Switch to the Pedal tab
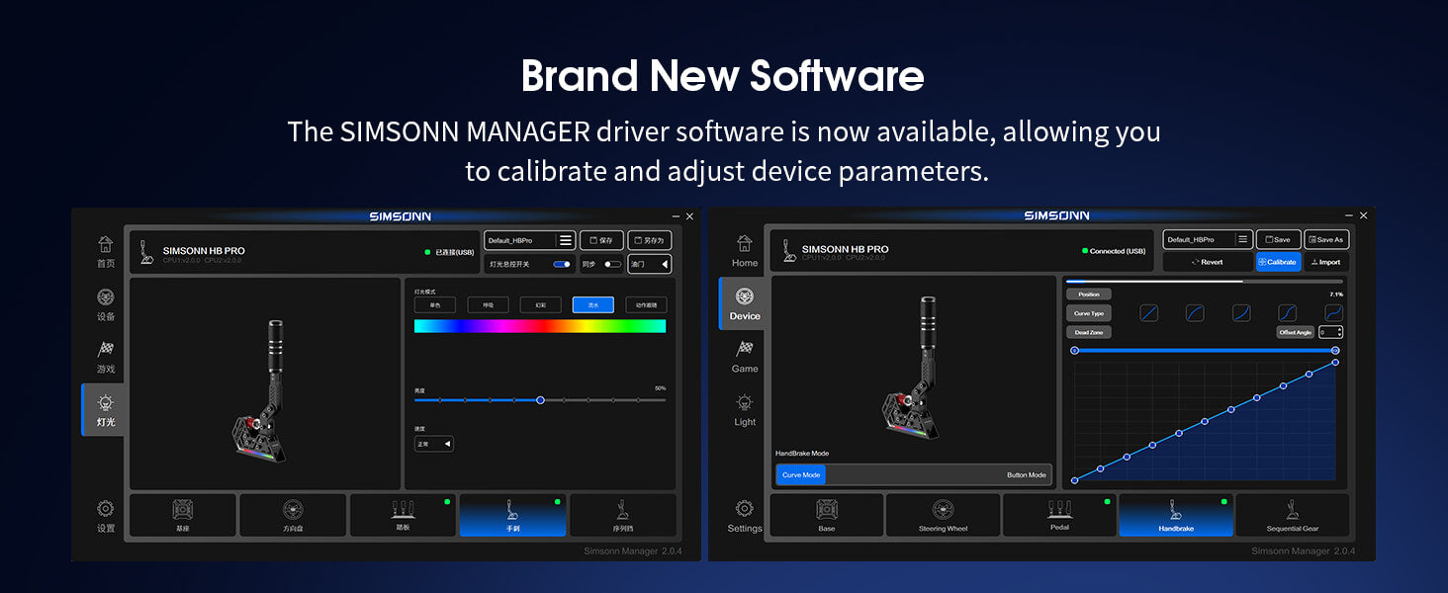The image size is (1448, 593). point(1057,515)
